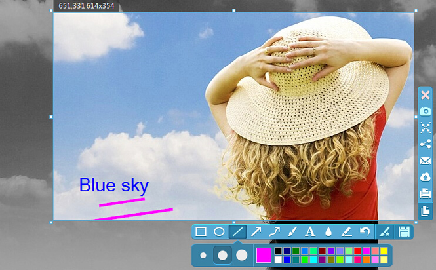436x270 pixels.
Task: Pick the rose hot-pink swatch in bottom row
Action: coord(357,260)
